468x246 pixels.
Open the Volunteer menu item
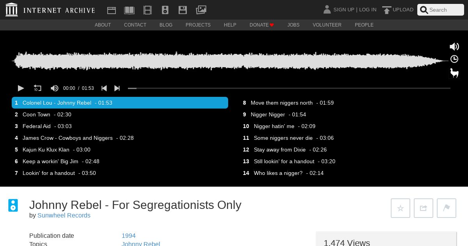click(x=327, y=25)
